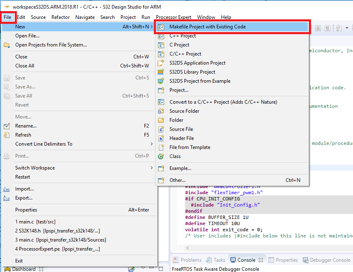This screenshot has width=353, height=272.
Task: Open the Project menu
Action: click(x=128, y=17)
